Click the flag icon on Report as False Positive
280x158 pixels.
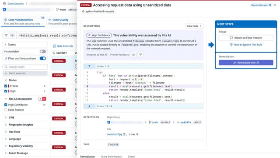tap(231, 38)
